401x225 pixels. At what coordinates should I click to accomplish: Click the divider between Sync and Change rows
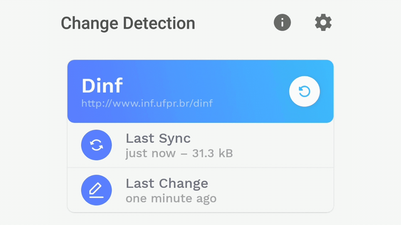tap(200, 168)
